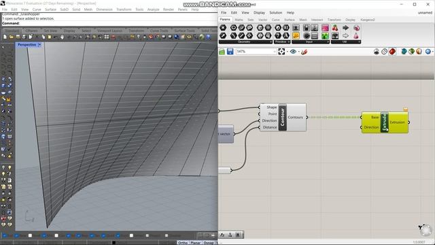The width and height of the screenshot is (435, 245).
Task: Toggle the last osnap checkbox (Disable)
Action: [x=167, y=235]
